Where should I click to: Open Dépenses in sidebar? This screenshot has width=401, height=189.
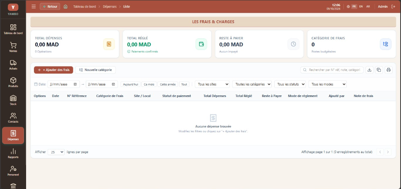(13, 135)
